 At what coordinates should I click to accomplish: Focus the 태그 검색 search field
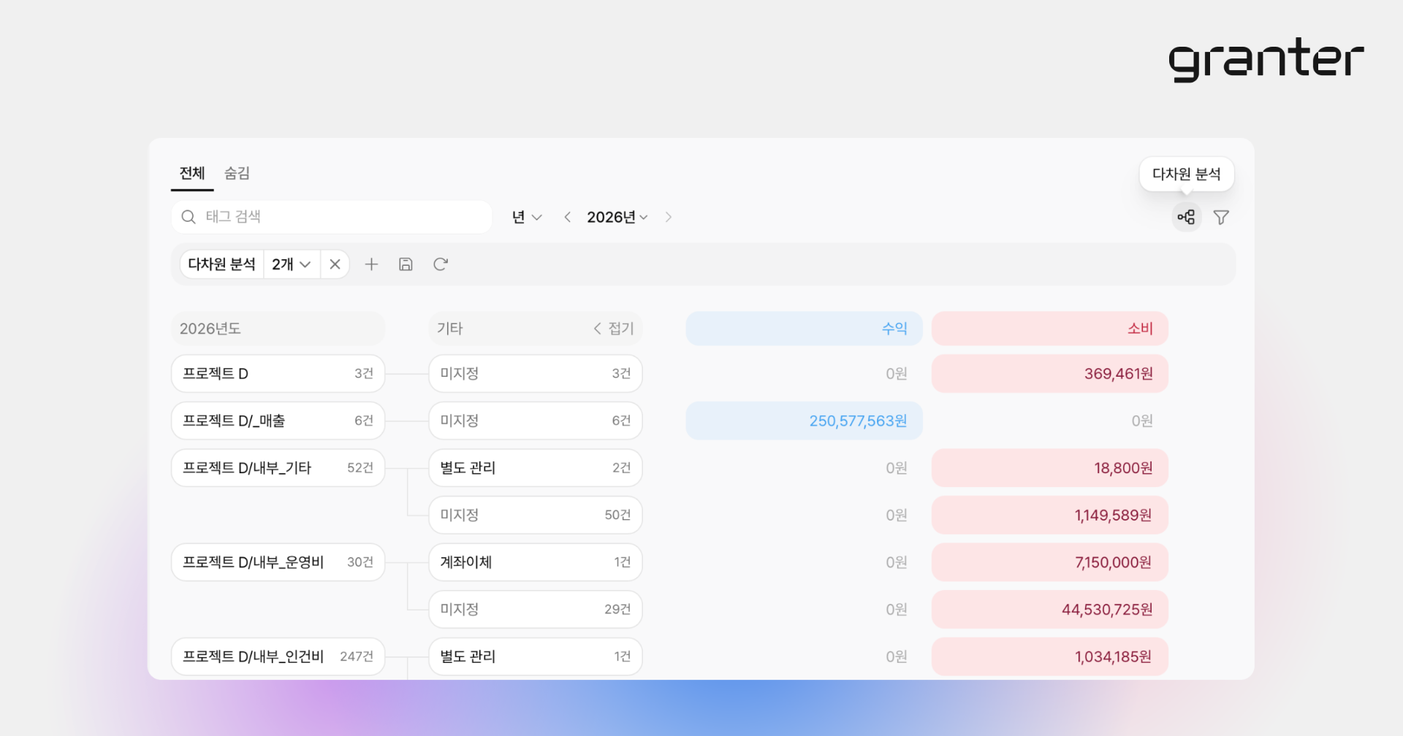[332, 217]
